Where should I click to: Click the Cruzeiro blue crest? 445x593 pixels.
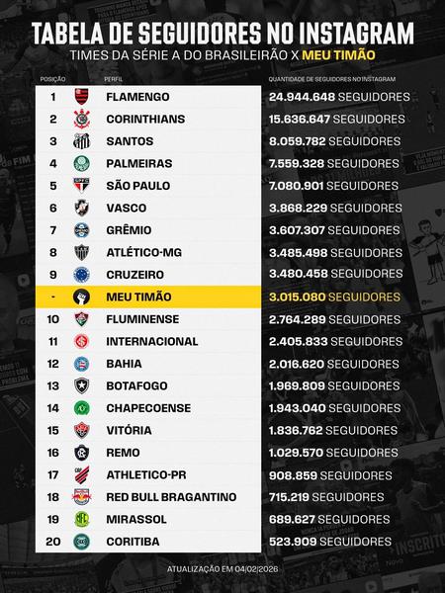tap(81, 275)
